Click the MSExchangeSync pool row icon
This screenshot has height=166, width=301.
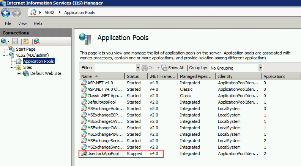pyautogui.click(x=84, y=147)
